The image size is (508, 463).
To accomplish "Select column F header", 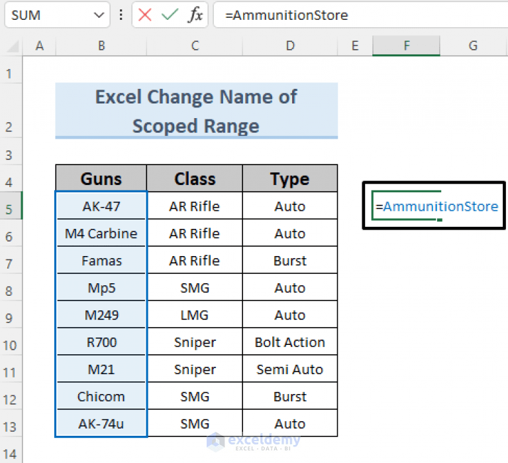I will [406, 46].
